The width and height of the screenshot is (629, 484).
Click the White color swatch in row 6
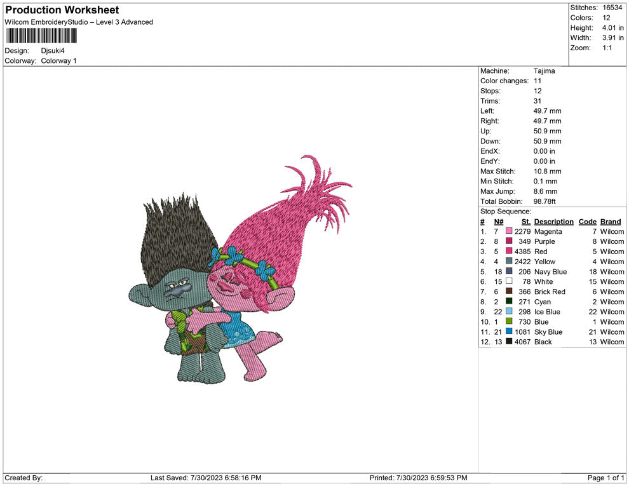point(509,281)
